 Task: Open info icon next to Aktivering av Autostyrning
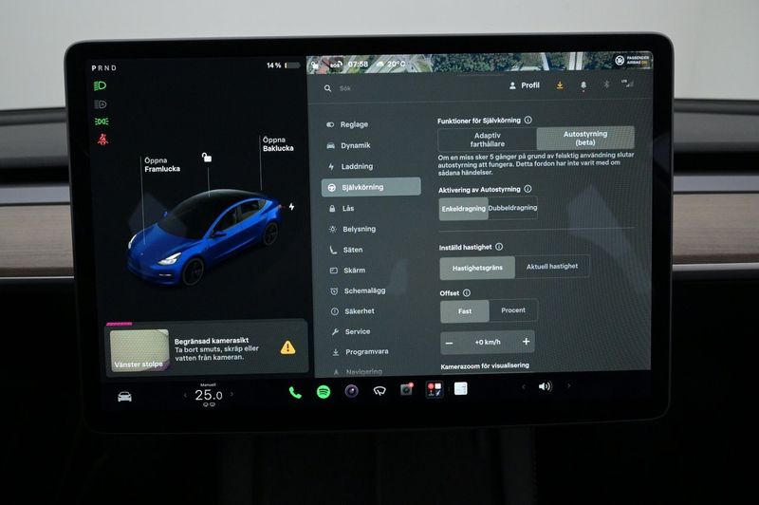[528, 189]
